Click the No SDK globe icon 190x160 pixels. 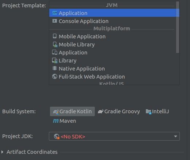tap(57, 136)
